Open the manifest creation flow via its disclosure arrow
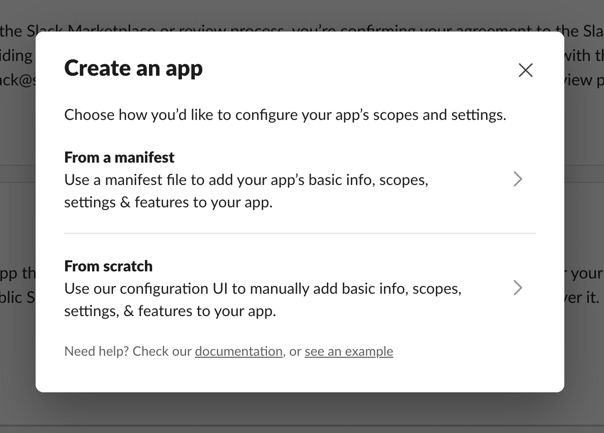 point(517,179)
